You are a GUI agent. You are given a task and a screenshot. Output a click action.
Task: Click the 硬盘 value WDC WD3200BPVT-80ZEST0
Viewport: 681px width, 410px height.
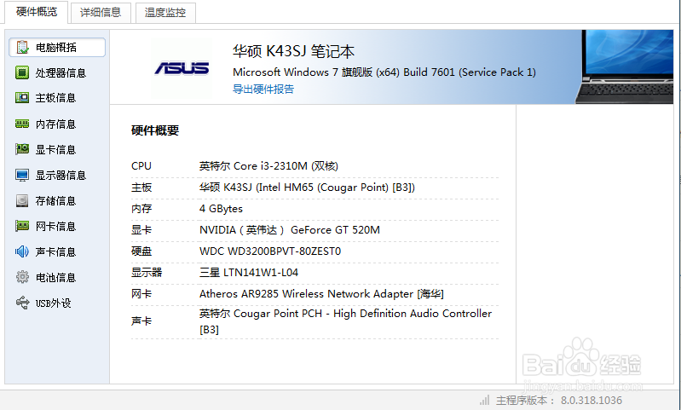pos(270,251)
